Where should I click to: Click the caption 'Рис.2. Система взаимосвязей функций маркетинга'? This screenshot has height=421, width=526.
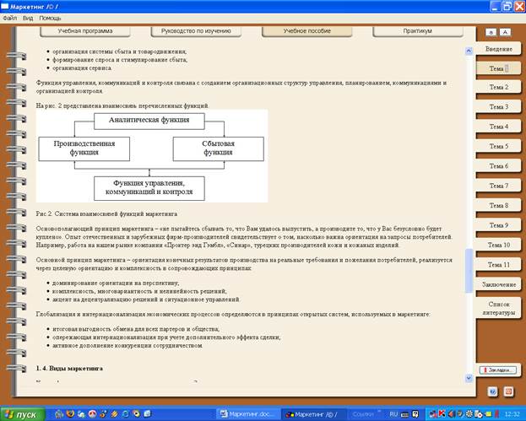pyautogui.click(x=106, y=213)
